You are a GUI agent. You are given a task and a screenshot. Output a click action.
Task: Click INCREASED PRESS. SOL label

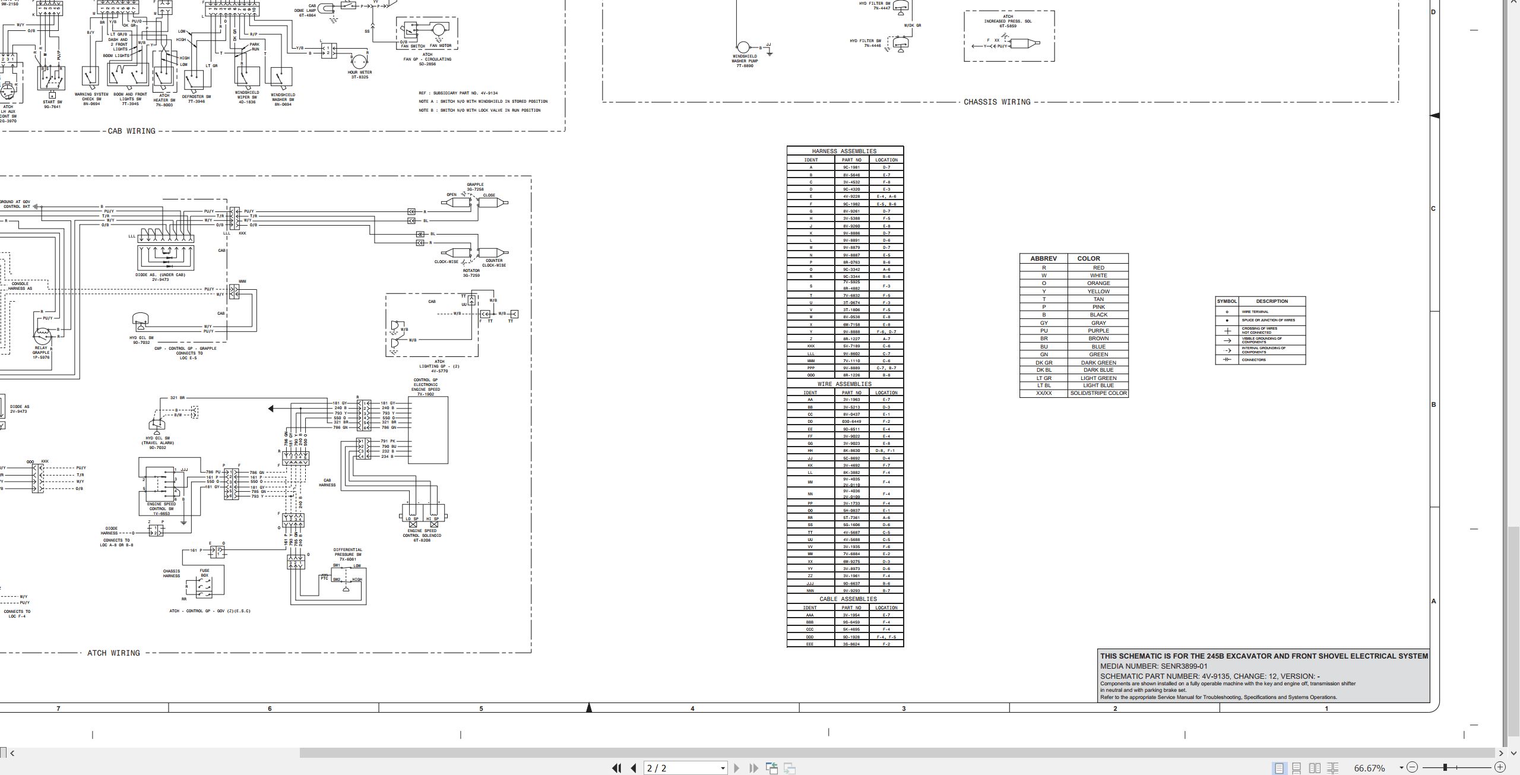click(x=1008, y=21)
